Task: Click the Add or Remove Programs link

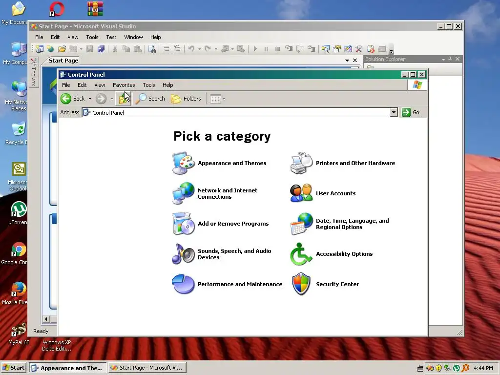Action: point(233,224)
